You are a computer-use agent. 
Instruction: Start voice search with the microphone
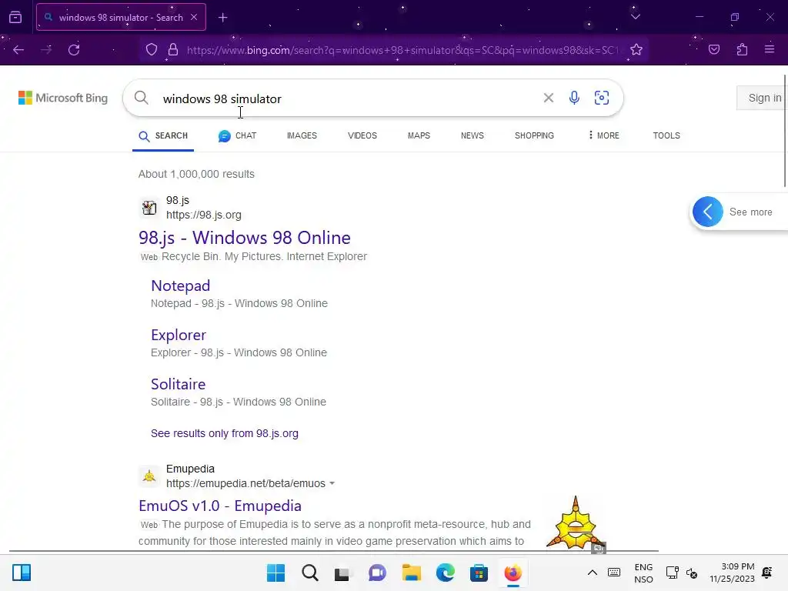coord(574,98)
